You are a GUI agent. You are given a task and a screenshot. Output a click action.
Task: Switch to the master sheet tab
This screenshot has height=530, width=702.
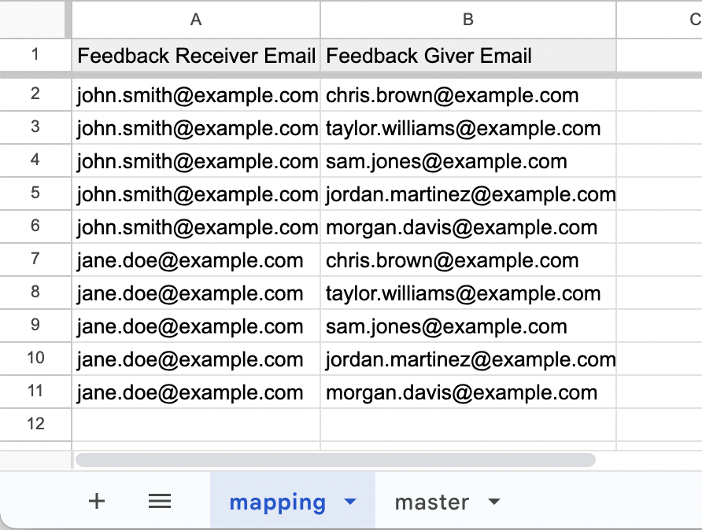pyautogui.click(x=432, y=502)
